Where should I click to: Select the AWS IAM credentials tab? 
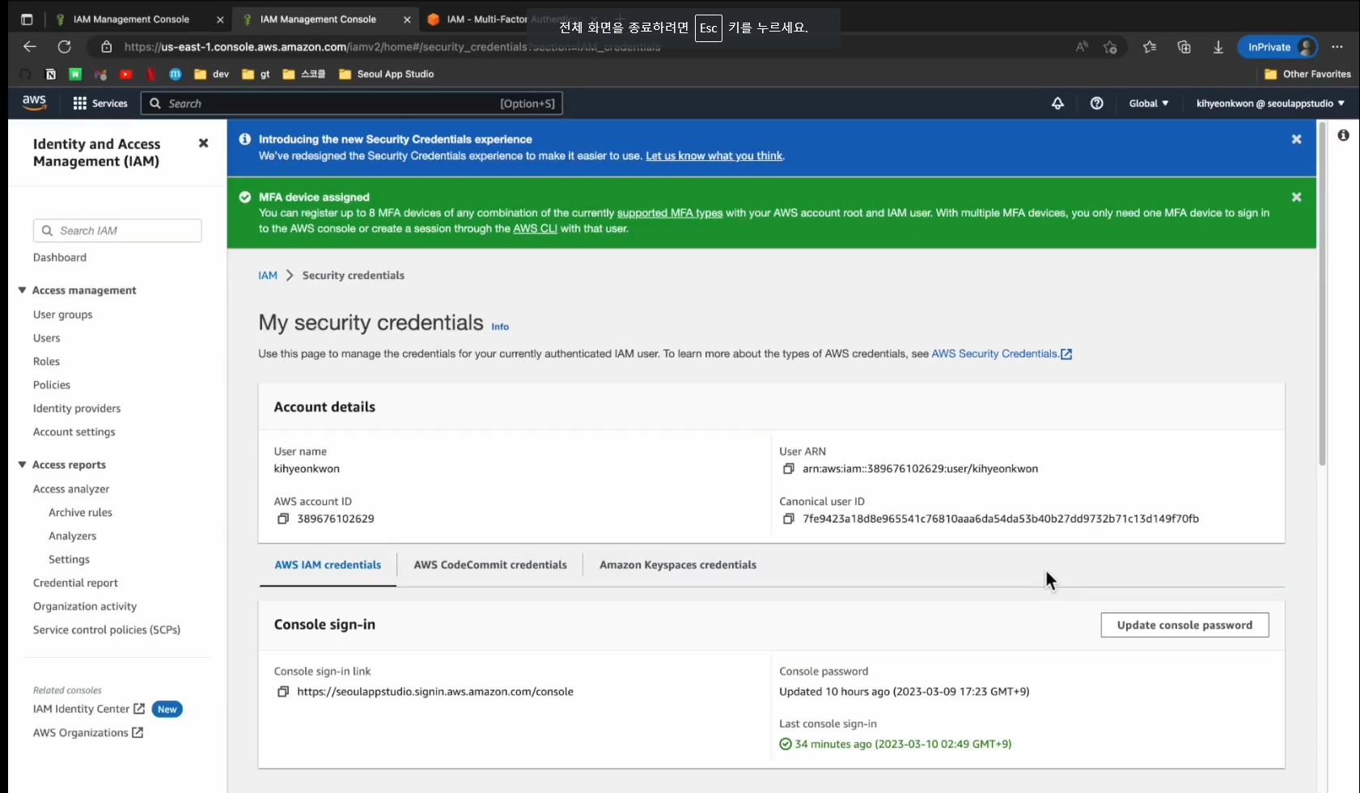328,565
